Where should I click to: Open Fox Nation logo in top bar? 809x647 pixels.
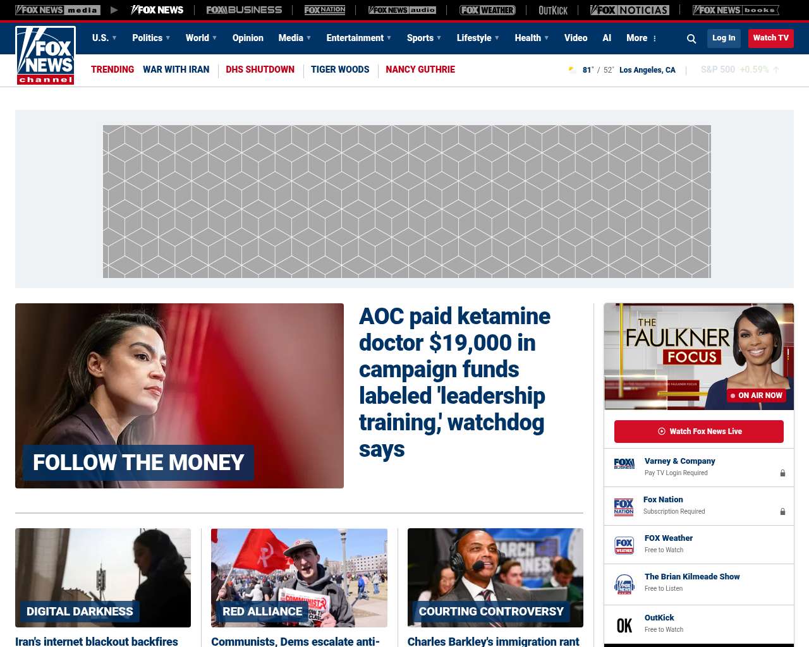coord(325,10)
